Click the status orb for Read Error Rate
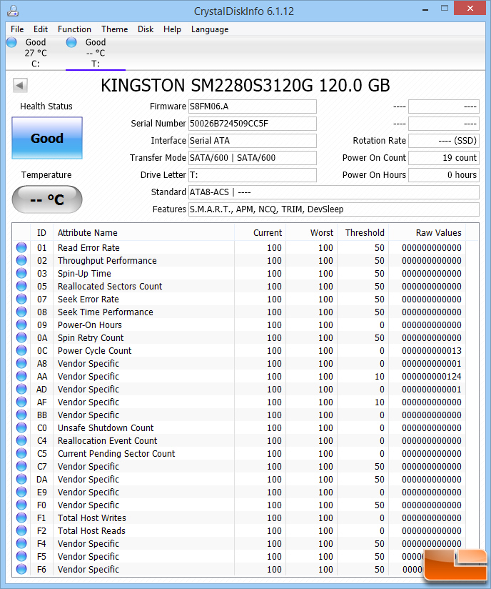 tap(21, 247)
